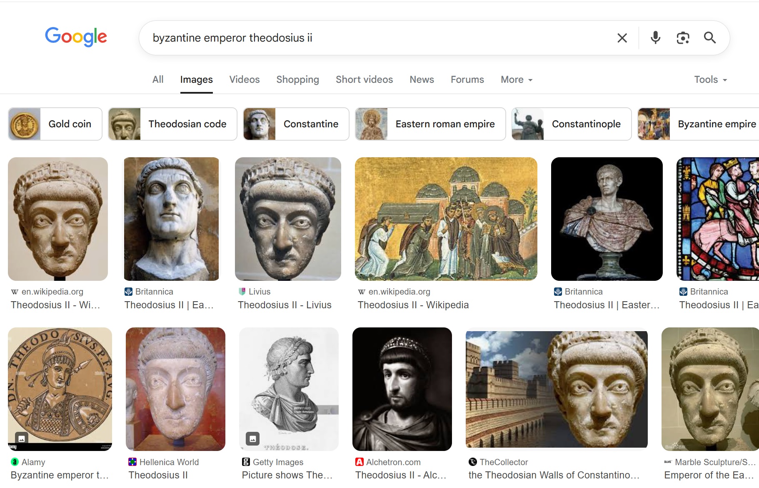Viewport: 759px width, 488px height.
Task: Open the Britannica bust on black background
Action: [x=607, y=219]
